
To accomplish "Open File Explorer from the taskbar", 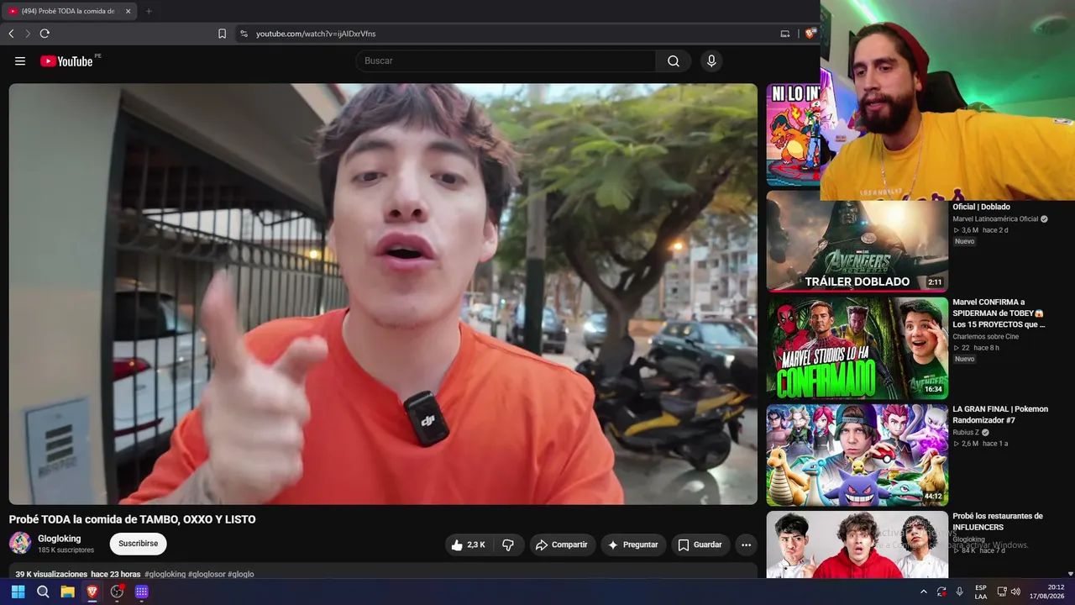I will click(67, 592).
